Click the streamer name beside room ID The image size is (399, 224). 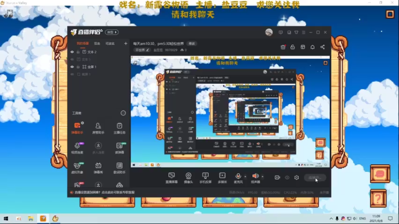pos(158,50)
